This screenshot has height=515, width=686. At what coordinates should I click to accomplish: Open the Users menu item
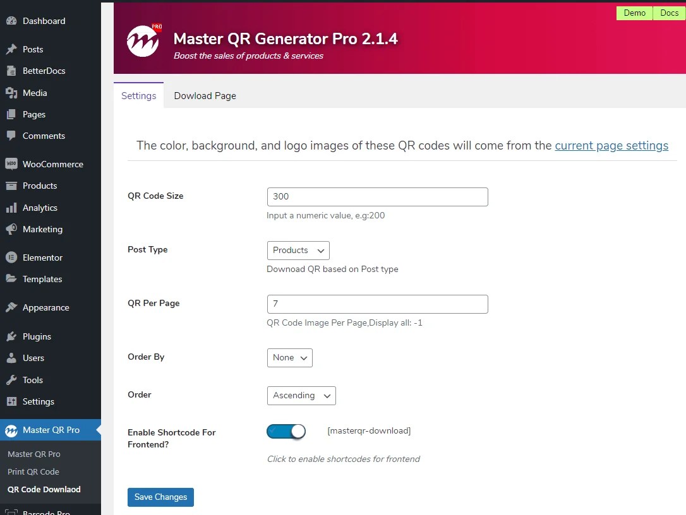pos(51,358)
